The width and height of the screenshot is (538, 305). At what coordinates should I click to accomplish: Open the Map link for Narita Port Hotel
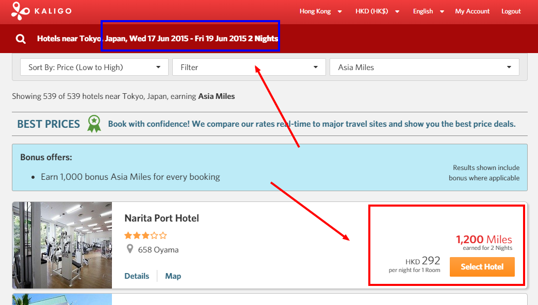[x=173, y=276]
